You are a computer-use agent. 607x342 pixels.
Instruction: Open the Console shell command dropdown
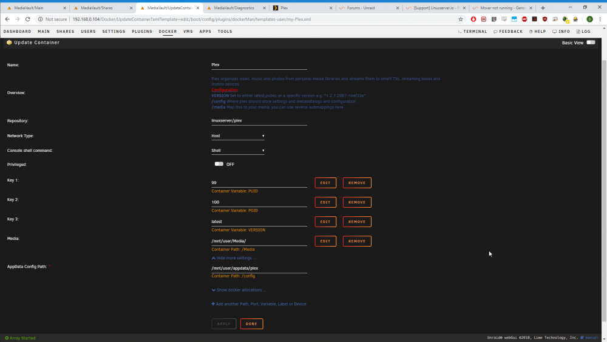click(238, 150)
